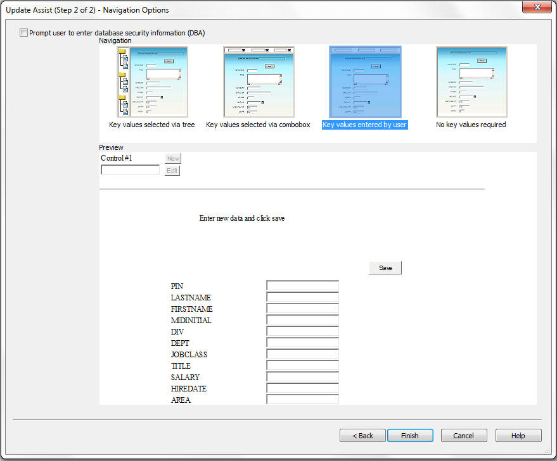This screenshot has width=557, height=461.
Task: Click the Save button in preview
Action: click(385, 268)
